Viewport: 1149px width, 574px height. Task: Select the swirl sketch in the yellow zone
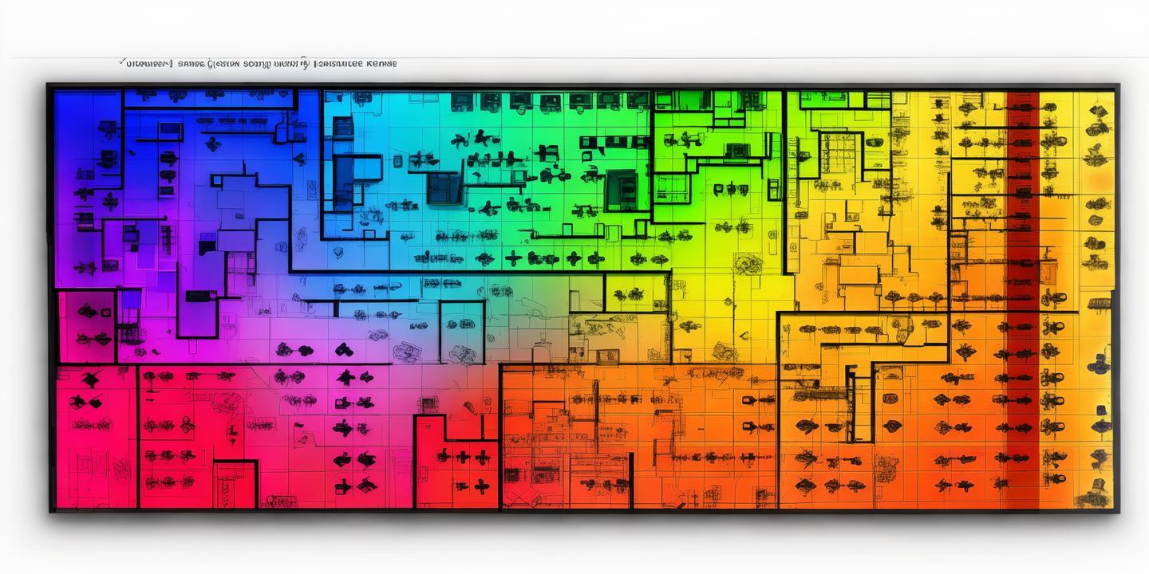(x=748, y=264)
